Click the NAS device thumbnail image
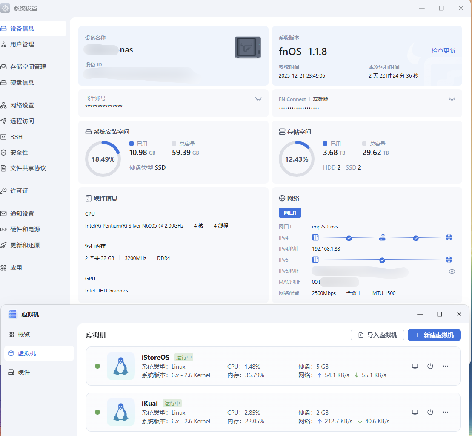 pos(248,47)
